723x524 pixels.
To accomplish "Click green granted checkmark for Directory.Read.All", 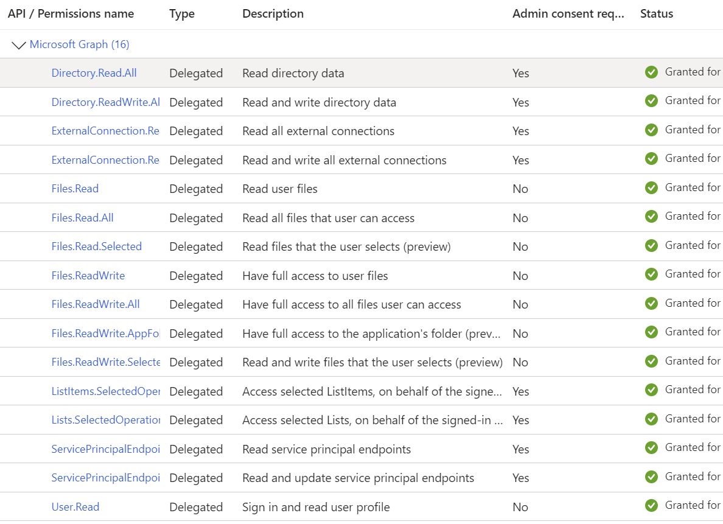I will tap(652, 72).
